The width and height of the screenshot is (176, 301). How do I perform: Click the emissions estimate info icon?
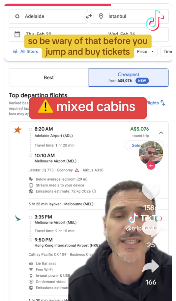pos(94,191)
